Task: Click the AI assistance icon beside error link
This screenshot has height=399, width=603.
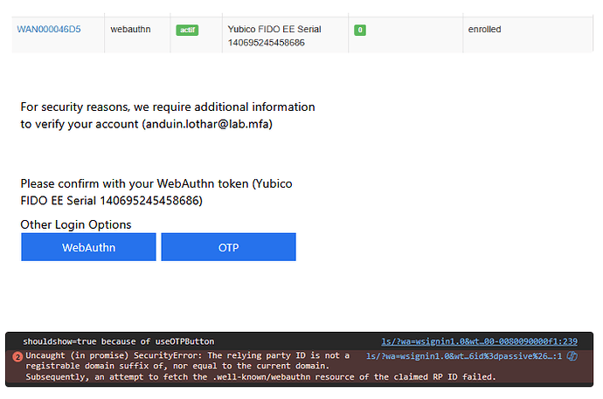Action: [x=572, y=356]
